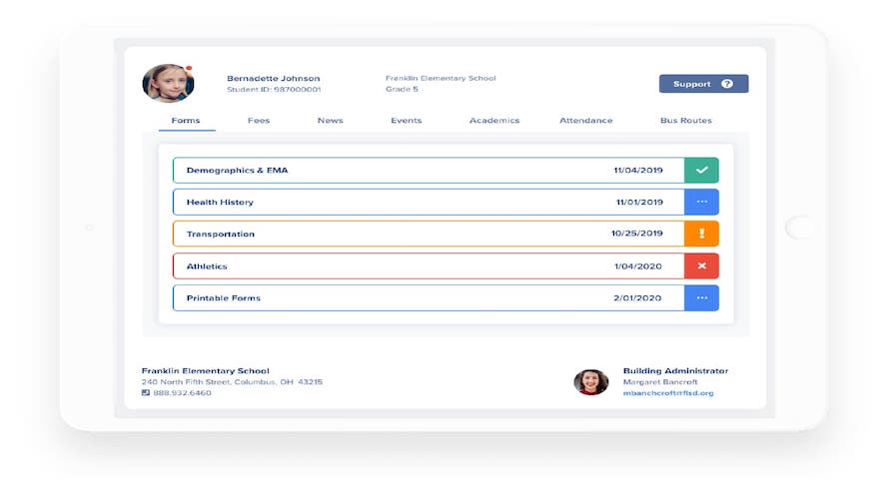Open Bernadette Johnson's profile photo
The width and height of the screenshot is (889, 499).
click(168, 83)
